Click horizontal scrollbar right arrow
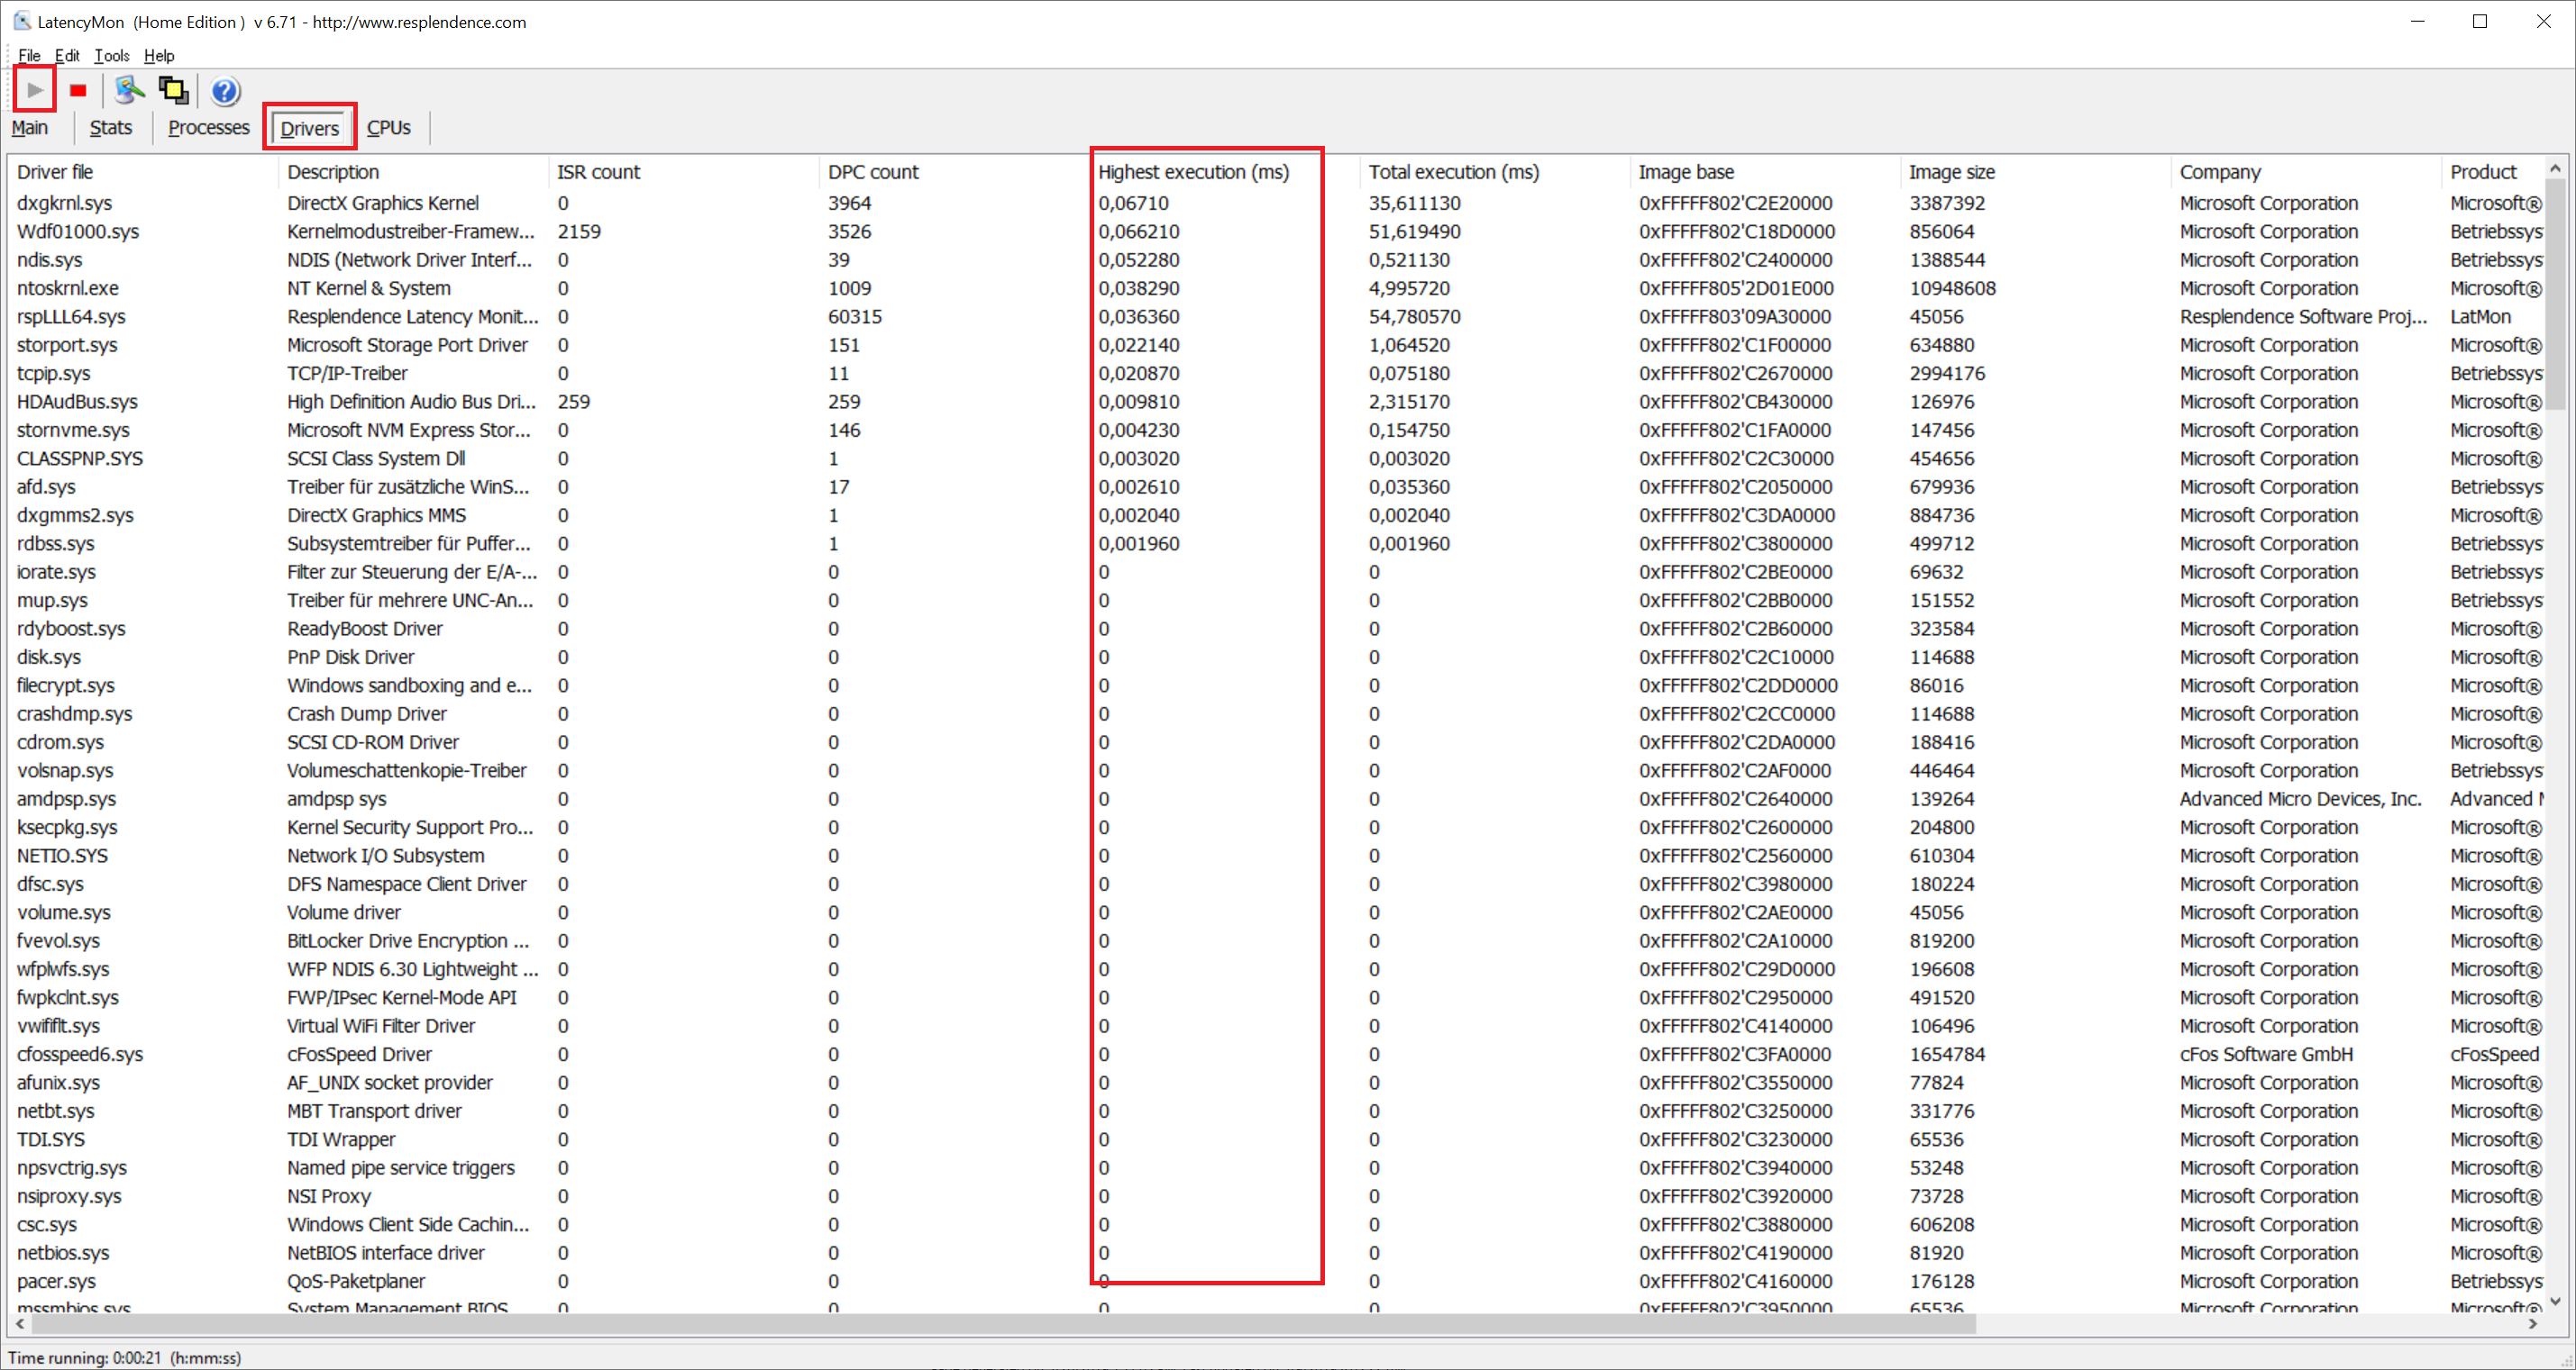2576x1370 pixels. pos(2533,1324)
